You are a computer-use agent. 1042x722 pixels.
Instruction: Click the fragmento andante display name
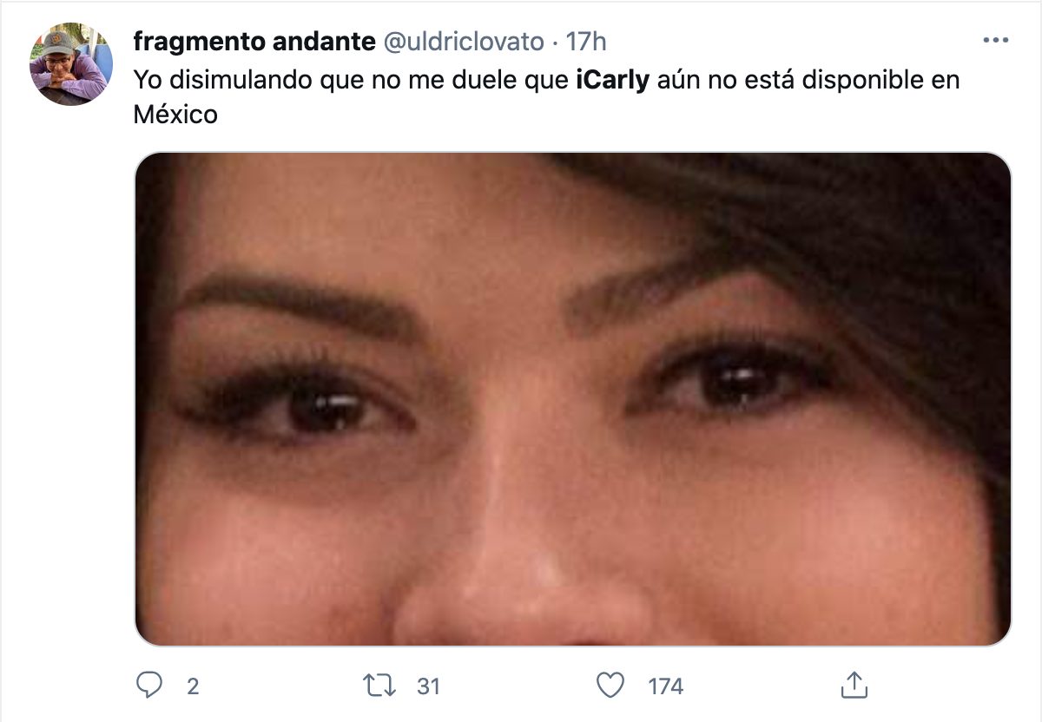click(x=254, y=41)
